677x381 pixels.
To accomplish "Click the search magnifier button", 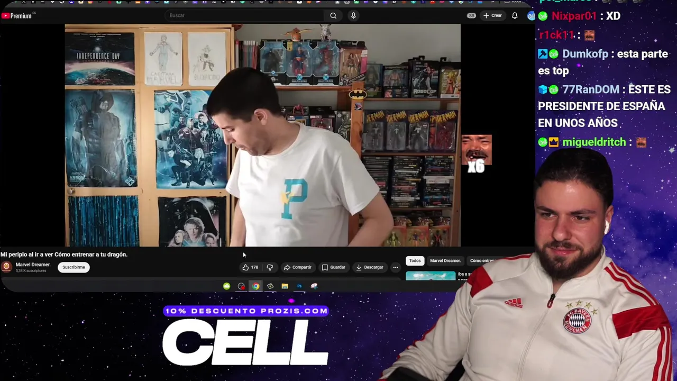I will pyautogui.click(x=333, y=15).
